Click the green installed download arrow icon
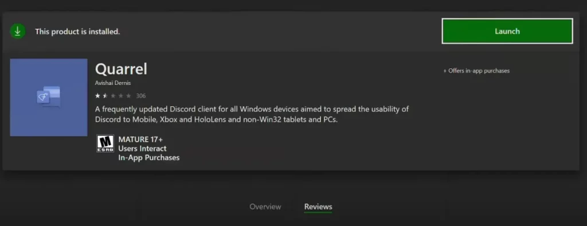The image size is (587, 226). point(18,32)
